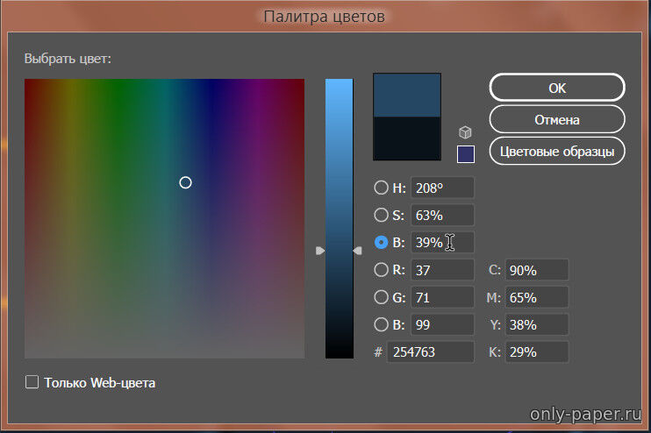Click the out-of-gamut web-safe cube icon
651x433 pixels.
[x=465, y=132]
